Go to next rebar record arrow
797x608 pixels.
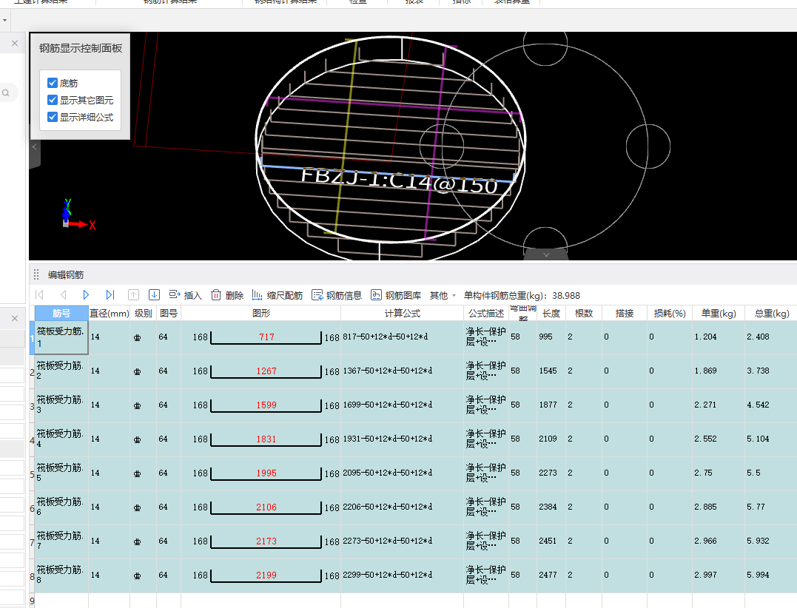click(x=86, y=294)
